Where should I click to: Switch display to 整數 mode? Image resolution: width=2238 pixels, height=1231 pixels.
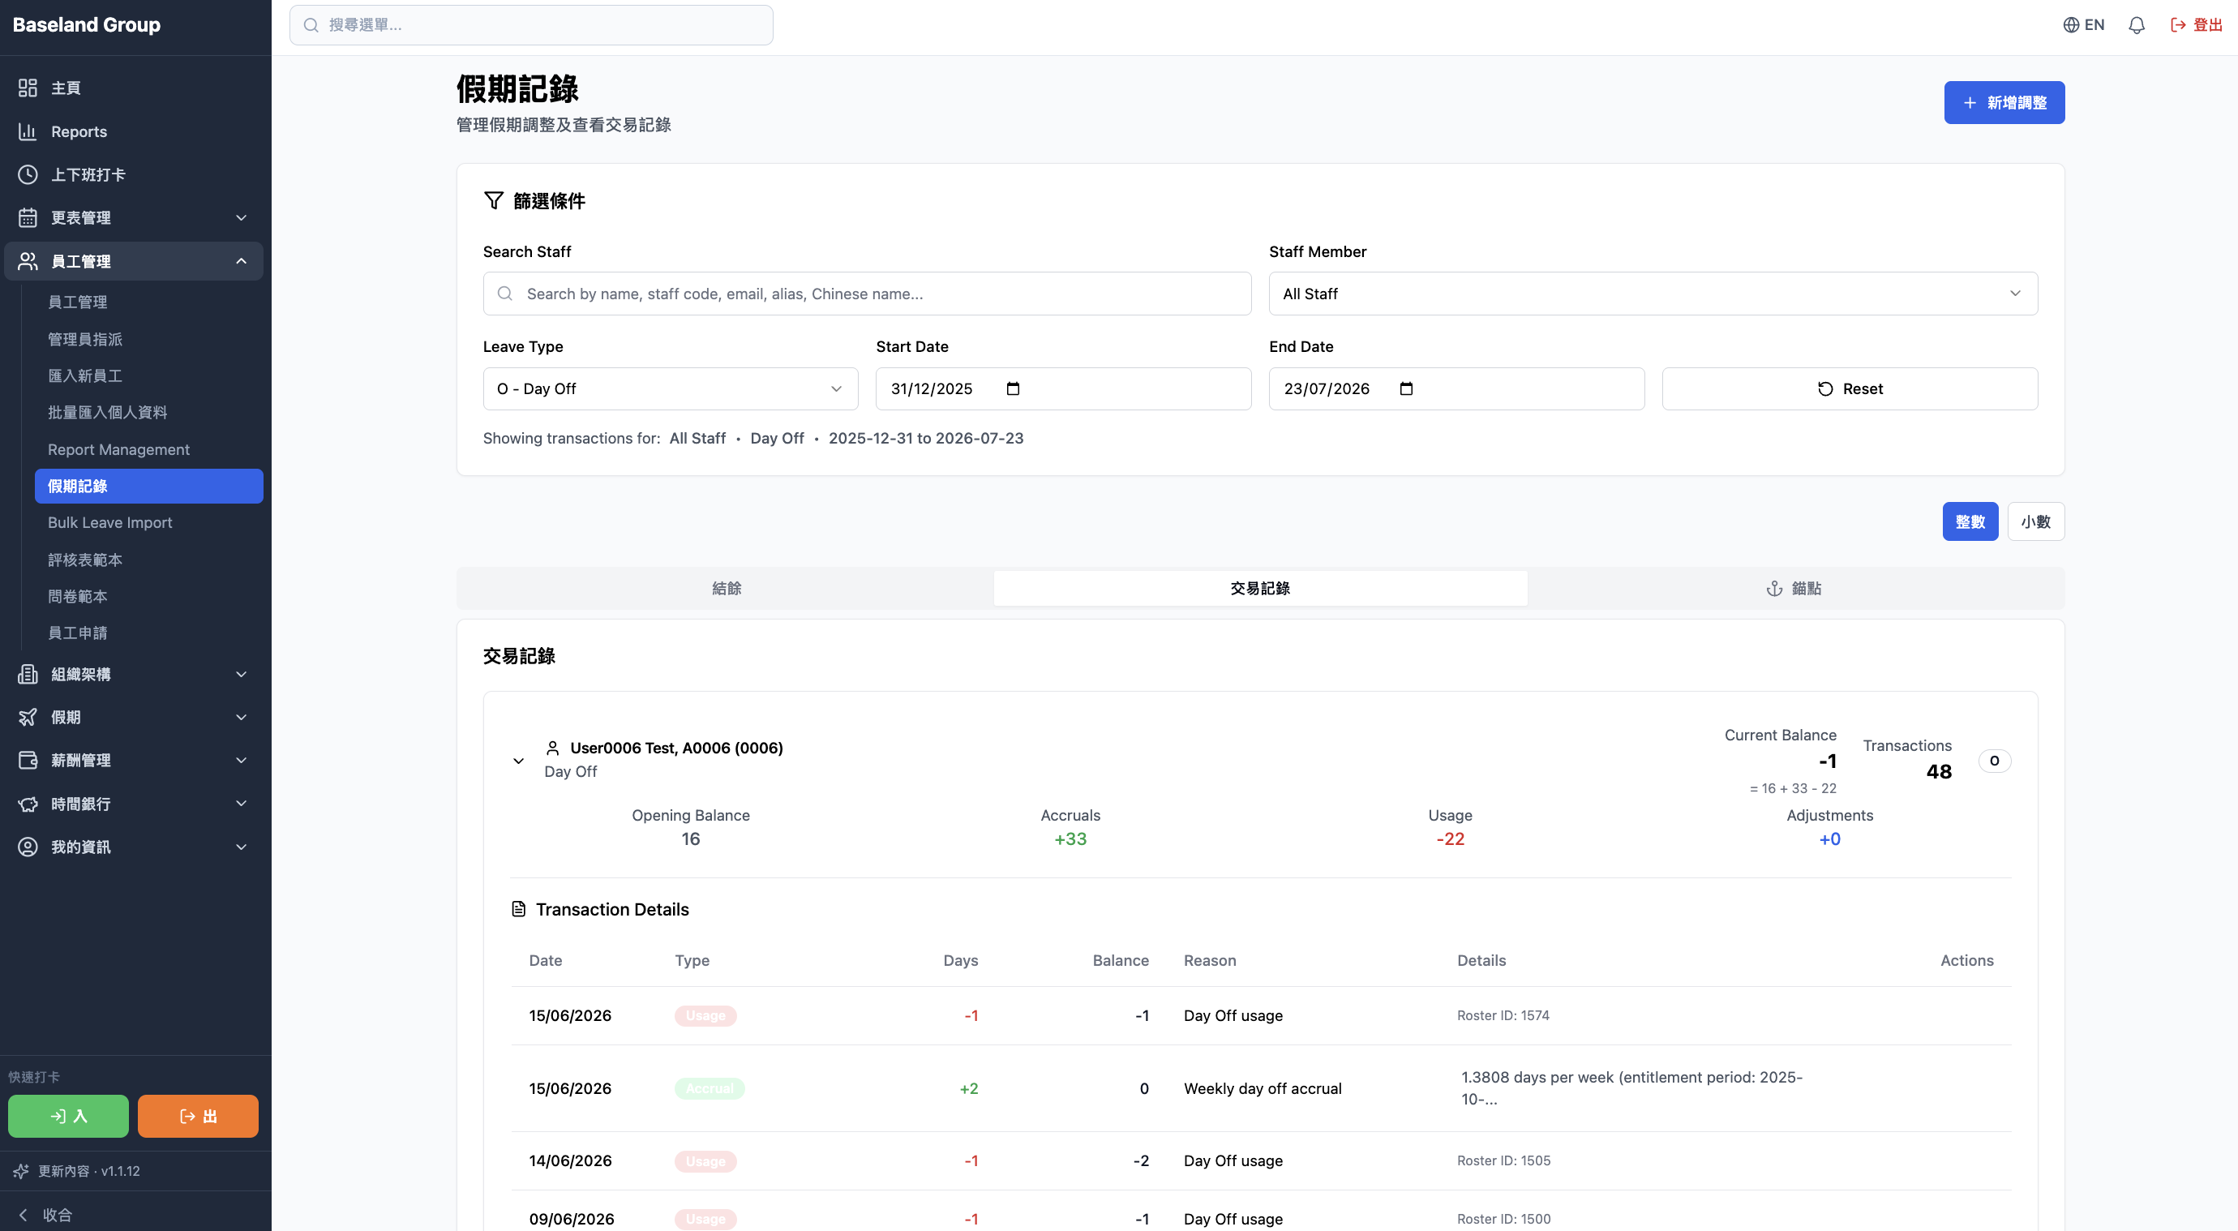[1970, 521]
